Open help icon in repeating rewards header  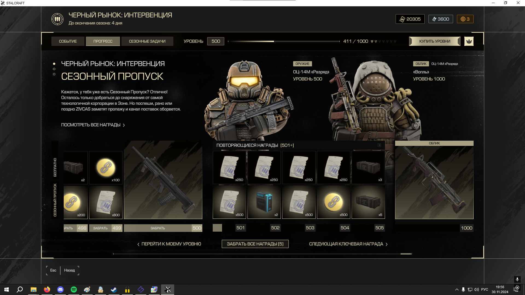[x=379, y=145]
